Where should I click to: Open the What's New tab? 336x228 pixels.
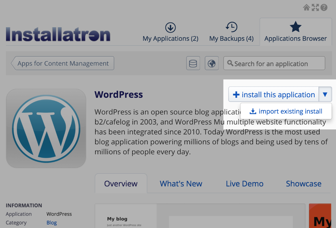[x=181, y=184]
